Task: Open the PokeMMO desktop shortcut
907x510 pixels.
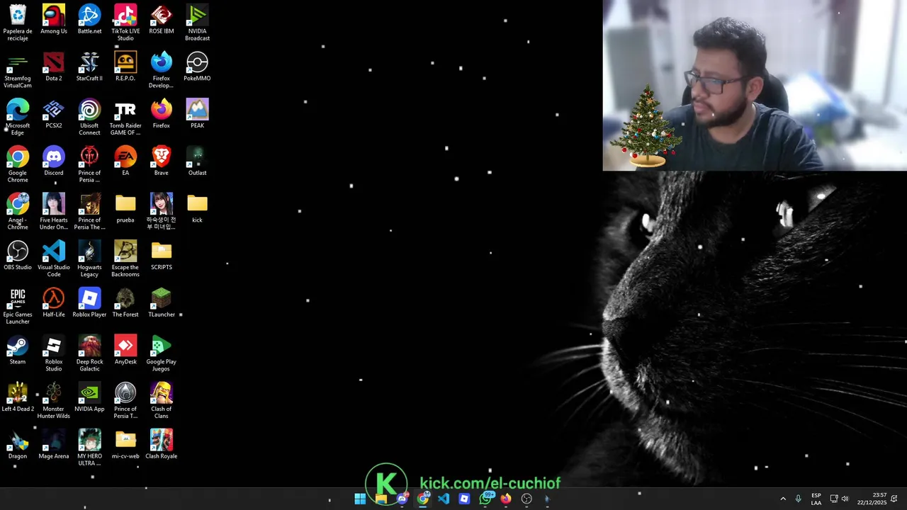Action: (x=197, y=67)
